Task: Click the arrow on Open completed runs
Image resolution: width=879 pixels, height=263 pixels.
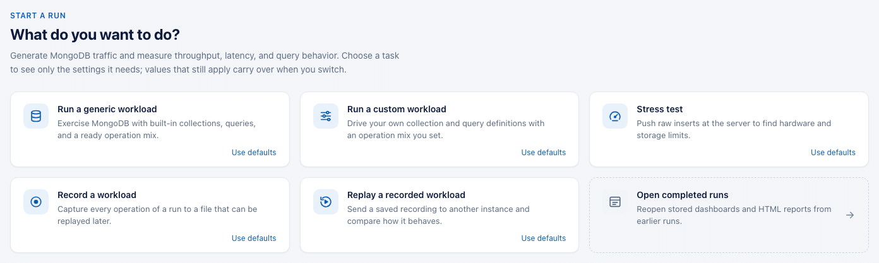Action: coord(850,215)
